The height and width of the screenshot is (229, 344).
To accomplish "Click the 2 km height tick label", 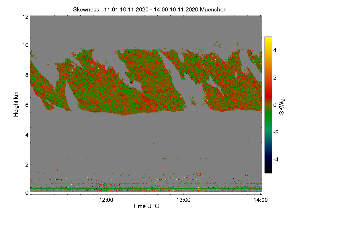I will tap(27, 165).
